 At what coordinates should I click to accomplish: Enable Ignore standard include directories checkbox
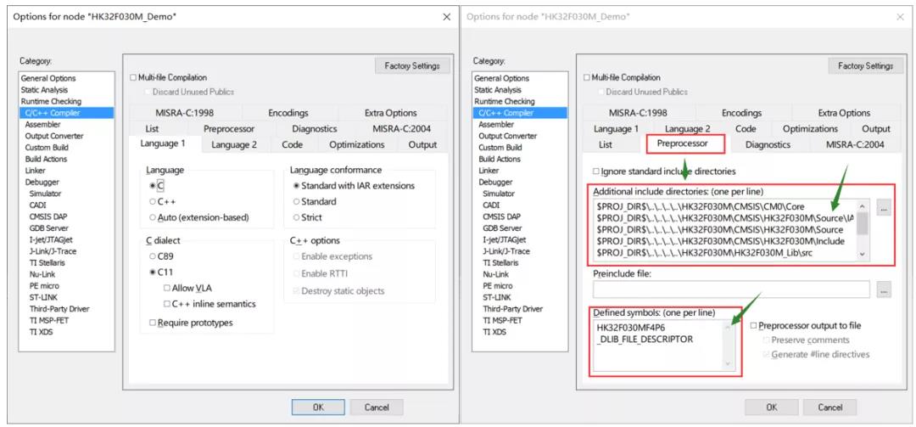596,171
